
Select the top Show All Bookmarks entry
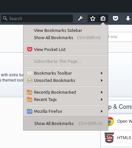[x=66, y=37]
